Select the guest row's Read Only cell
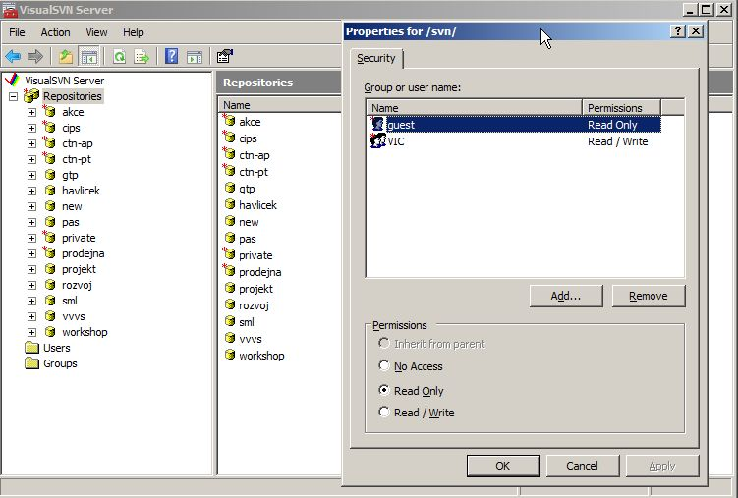 click(x=612, y=125)
